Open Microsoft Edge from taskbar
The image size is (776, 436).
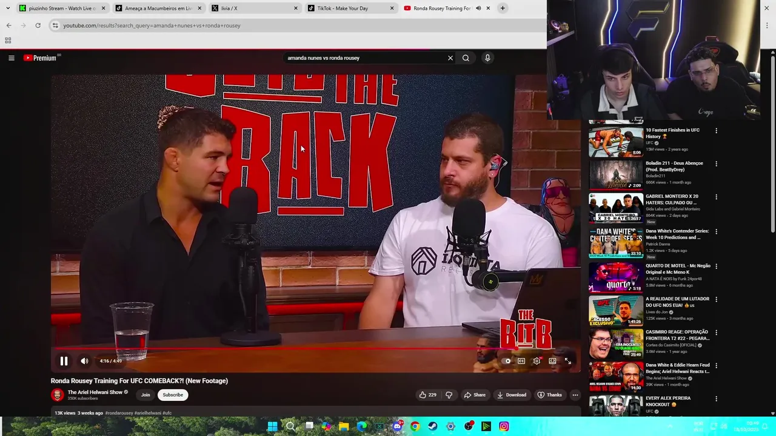click(362, 426)
